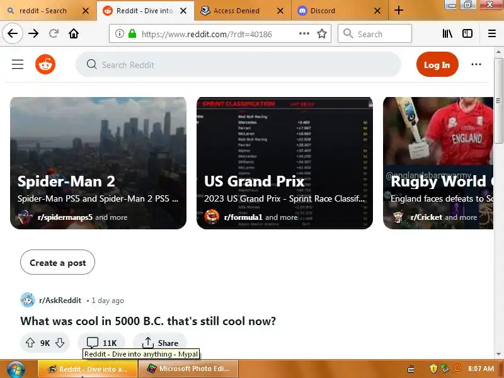This screenshot has width=504, height=378.
Task: Click the green secure-connection padlock
Action: click(x=132, y=33)
